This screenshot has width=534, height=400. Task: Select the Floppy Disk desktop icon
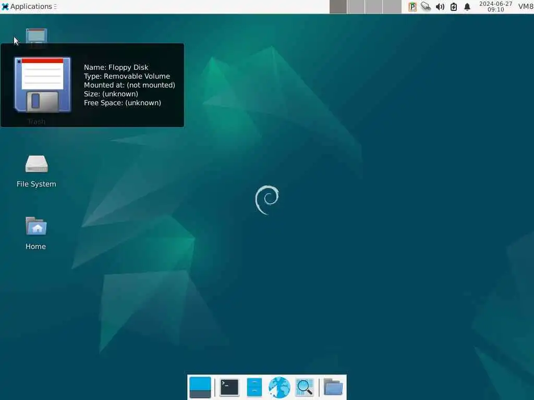(x=37, y=36)
